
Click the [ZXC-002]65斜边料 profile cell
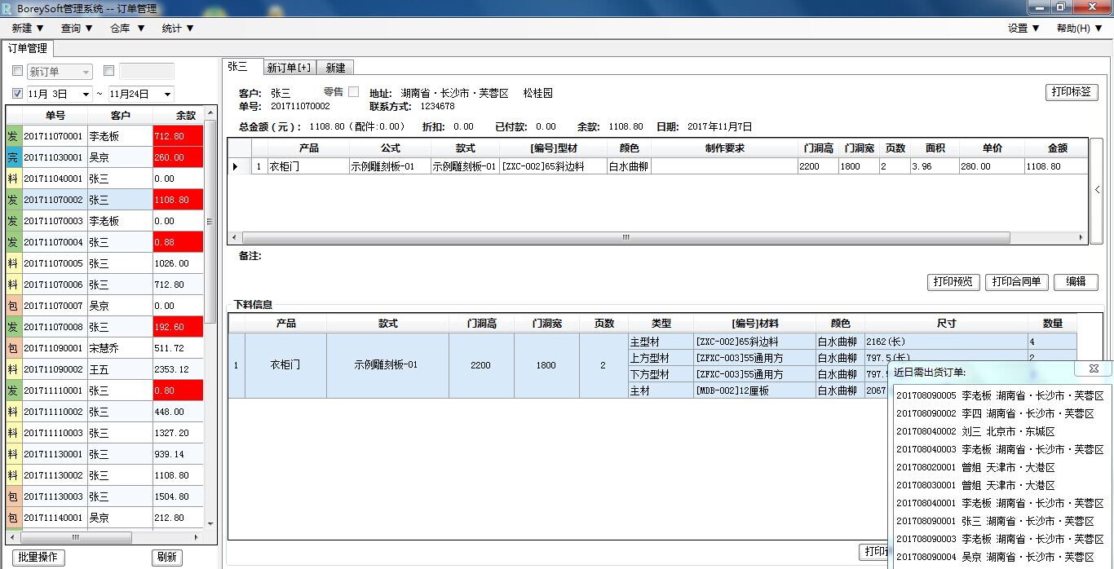click(553, 166)
